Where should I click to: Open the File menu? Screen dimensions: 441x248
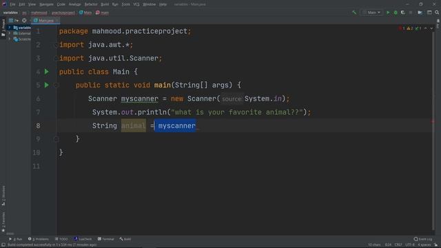click(12, 5)
